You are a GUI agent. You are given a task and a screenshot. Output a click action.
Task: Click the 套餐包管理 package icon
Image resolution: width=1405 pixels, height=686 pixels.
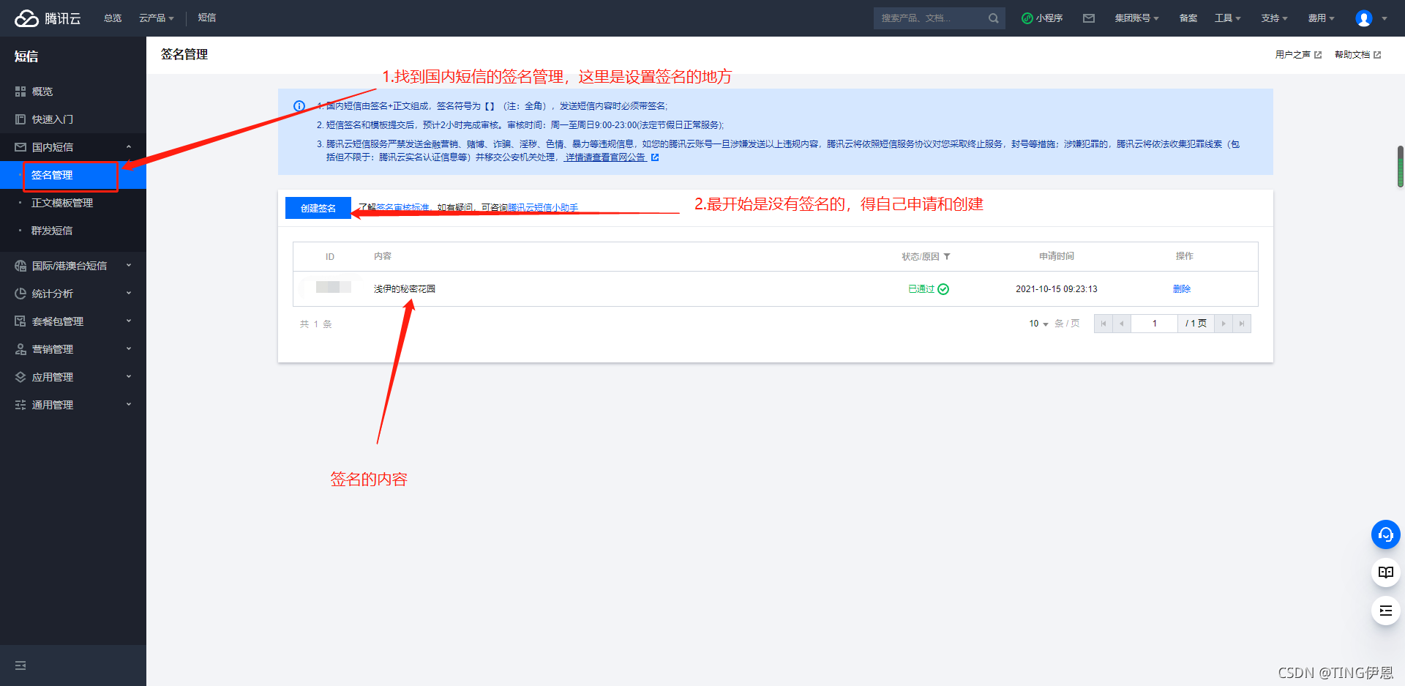tap(20, 321)
